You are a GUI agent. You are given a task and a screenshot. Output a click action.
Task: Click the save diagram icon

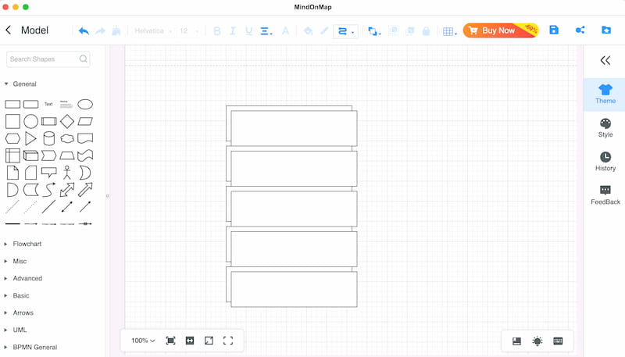click(x=554, y=30)
